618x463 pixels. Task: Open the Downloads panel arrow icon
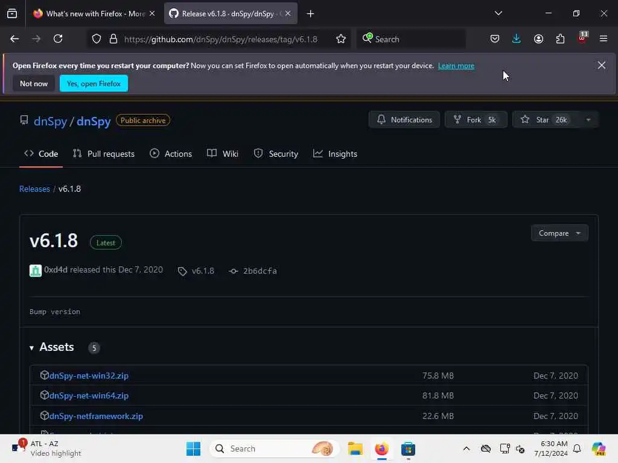[x=517, y=39]
